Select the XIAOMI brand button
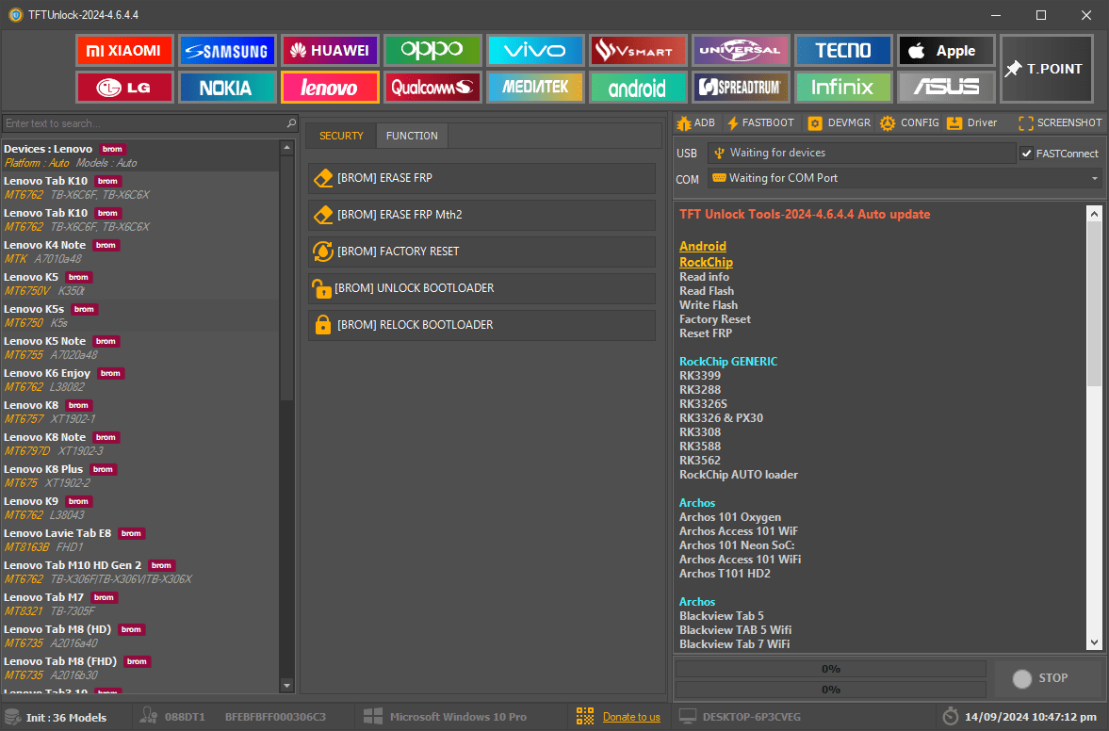Screen dimensions: 1109x731 coord(124,50)
